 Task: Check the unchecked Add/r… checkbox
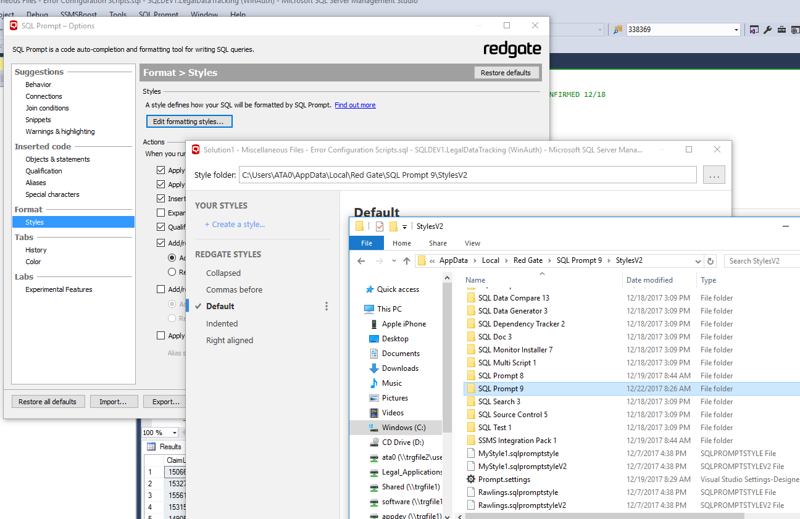[161, 289]
